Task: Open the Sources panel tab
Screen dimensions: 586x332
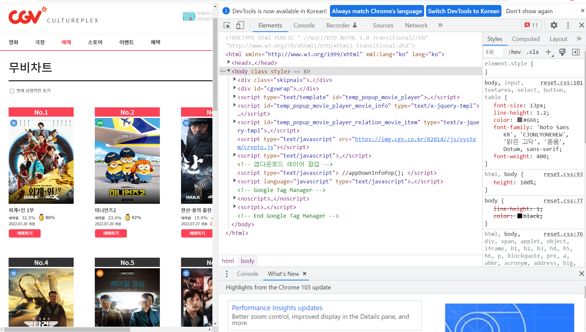Action: tap(383, 25)
